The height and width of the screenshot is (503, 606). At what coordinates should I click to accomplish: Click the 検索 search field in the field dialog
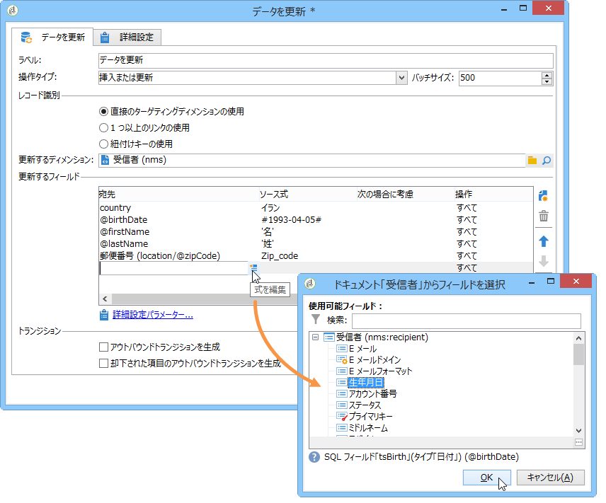point(466,321)
